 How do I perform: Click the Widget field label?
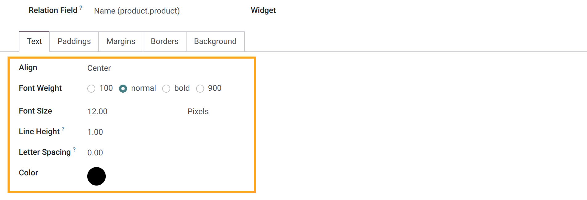point(263,10)
